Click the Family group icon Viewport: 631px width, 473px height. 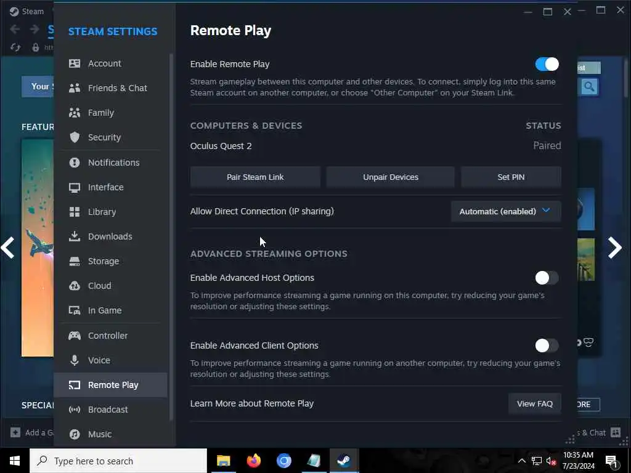[x=75, y=113]
